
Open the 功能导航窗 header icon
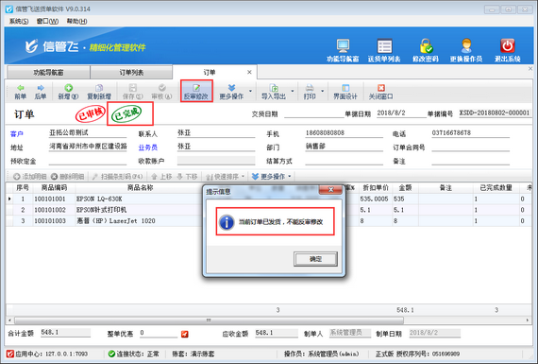(343, 46)
